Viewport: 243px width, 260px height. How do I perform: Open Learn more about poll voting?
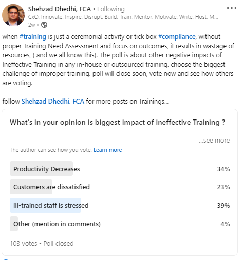pyautogui.click(x=107, y=150)
